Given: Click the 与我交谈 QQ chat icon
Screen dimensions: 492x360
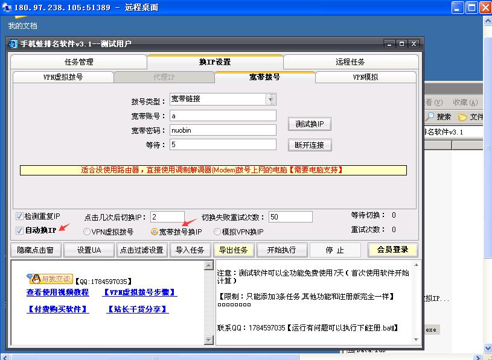Looking at the screenshot, I should (50, 279).
